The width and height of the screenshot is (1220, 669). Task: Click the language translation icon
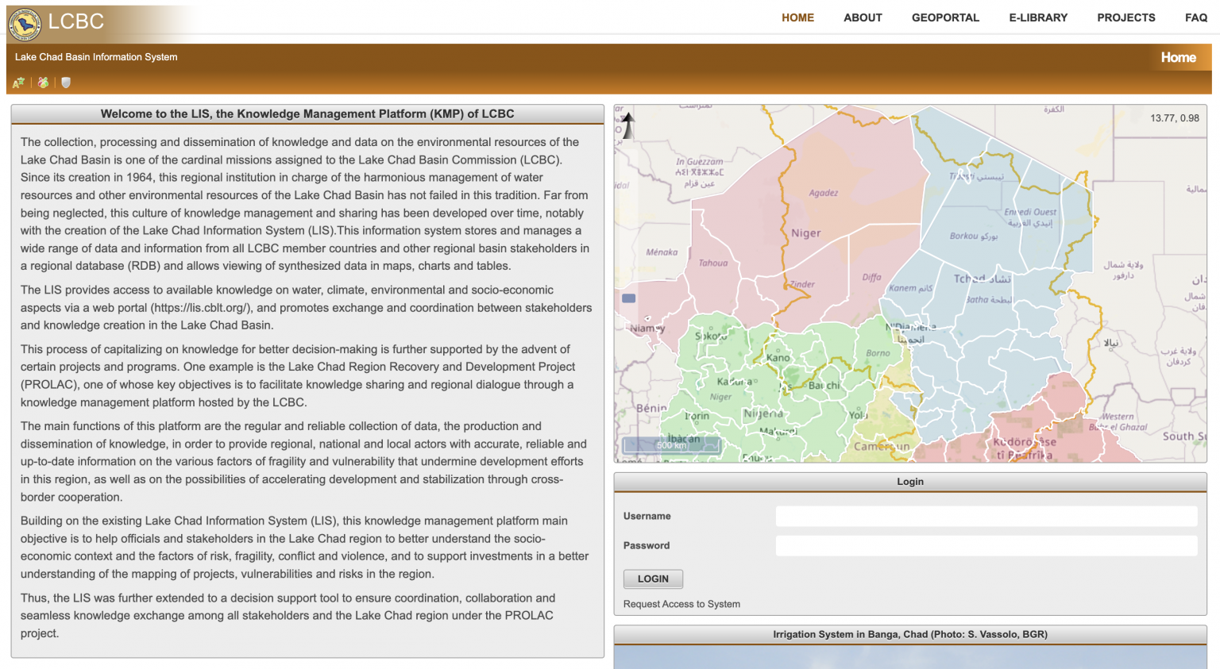pyautogui.click(x=18, y=83)
